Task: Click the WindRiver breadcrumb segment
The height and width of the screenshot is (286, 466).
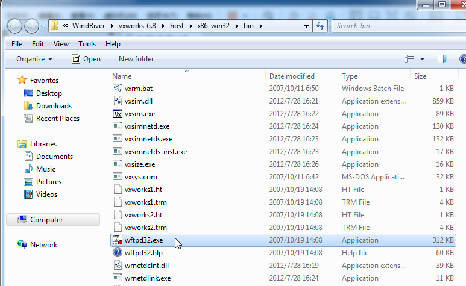Action: [x=89, y=26]
